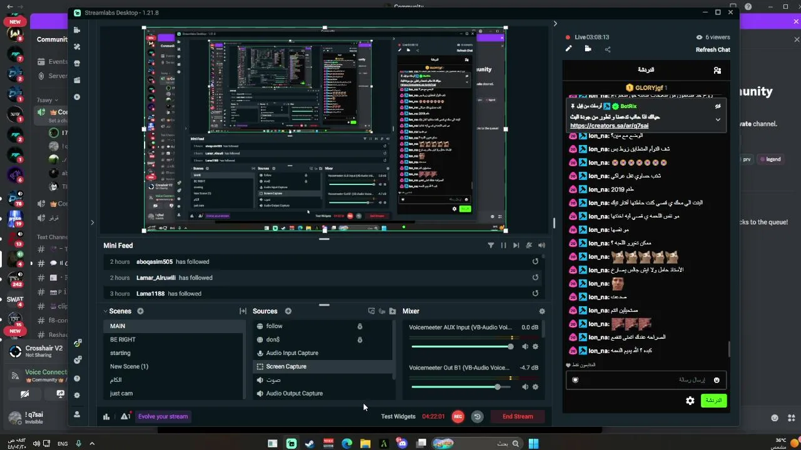Open the account profile icon in sidebar
Viewport: 801px width, 450px height.
pos(77,414)
